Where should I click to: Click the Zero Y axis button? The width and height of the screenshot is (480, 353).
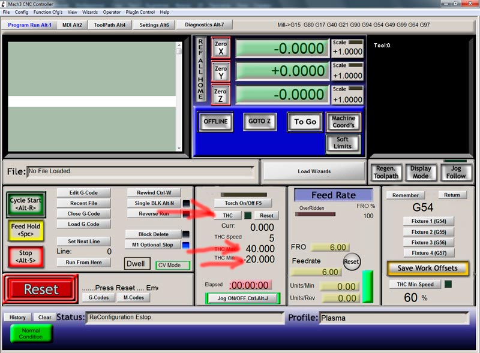tap(221, 72)
